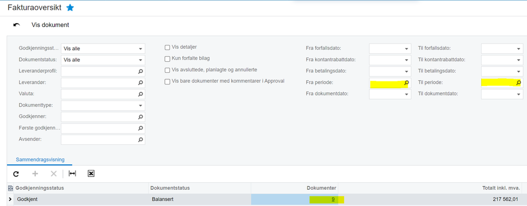Select the Sammendragsvisning tab

coord(40,160)
